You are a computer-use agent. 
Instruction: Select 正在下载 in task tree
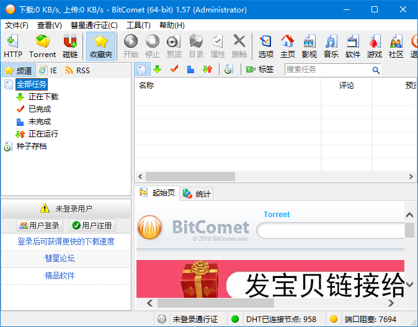43,97
